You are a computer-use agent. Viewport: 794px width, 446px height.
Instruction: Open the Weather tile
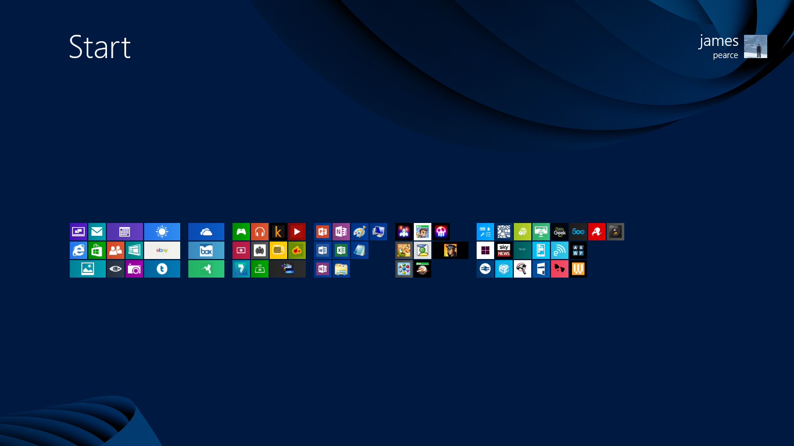tap(162, 232)
